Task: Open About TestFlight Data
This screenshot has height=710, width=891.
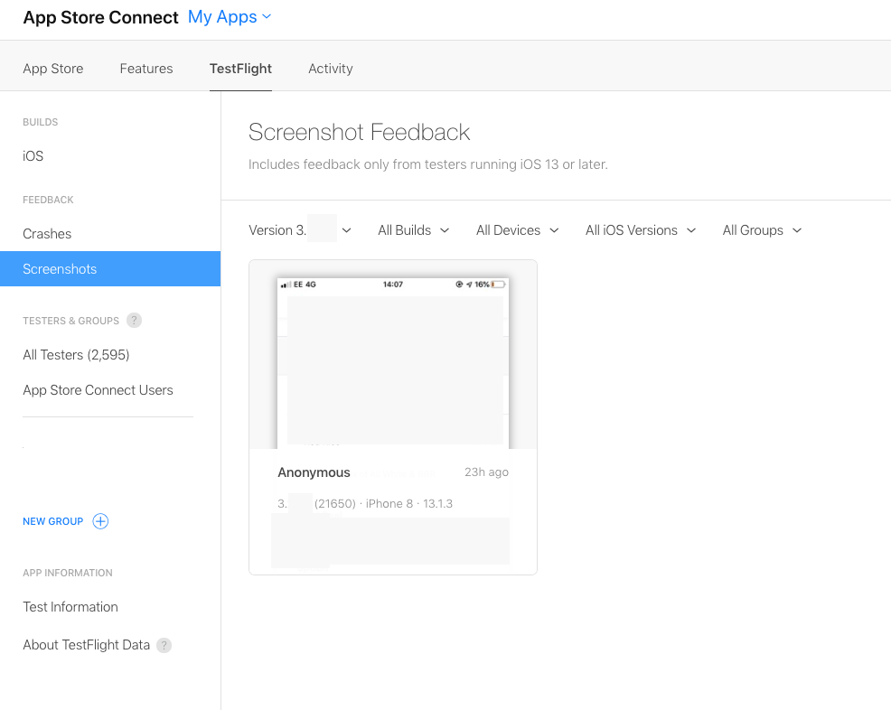Action: coord(86,645)
